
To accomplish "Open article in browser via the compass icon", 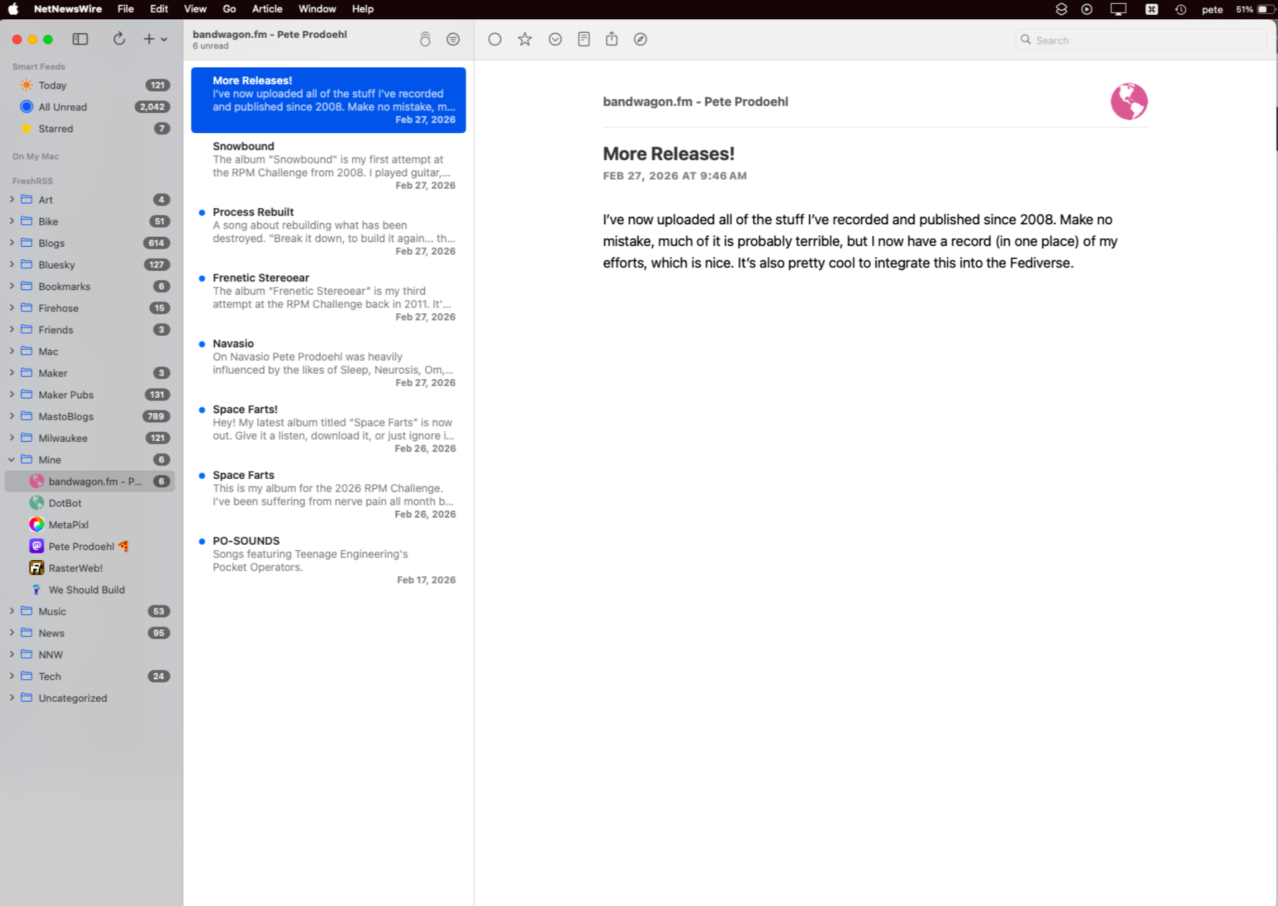I will tap(640, 39).
